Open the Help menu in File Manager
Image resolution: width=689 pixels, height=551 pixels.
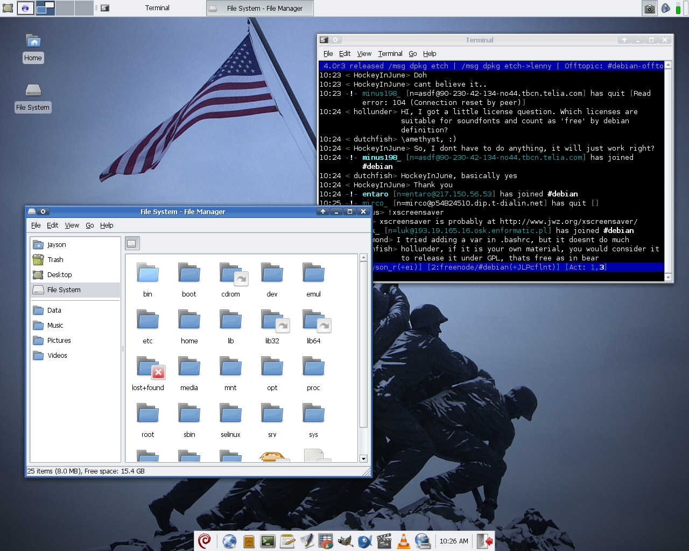107,225
